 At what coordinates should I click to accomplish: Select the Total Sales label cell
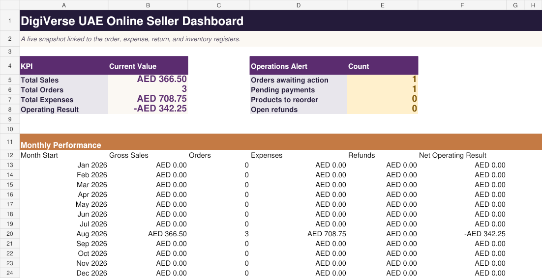tap(64, 80)
